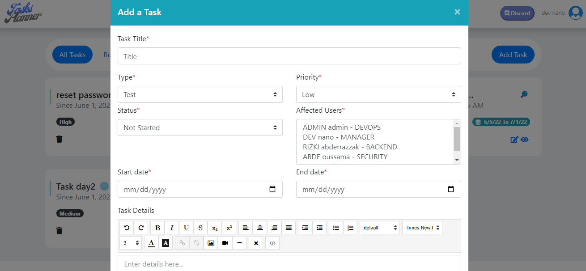Insert a bulleted list in Task Details
586x271 pixels.
(x=336, y=228)
